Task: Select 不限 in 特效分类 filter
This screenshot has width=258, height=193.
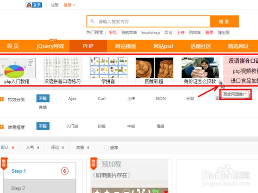Action: click(x=43, y=98)
